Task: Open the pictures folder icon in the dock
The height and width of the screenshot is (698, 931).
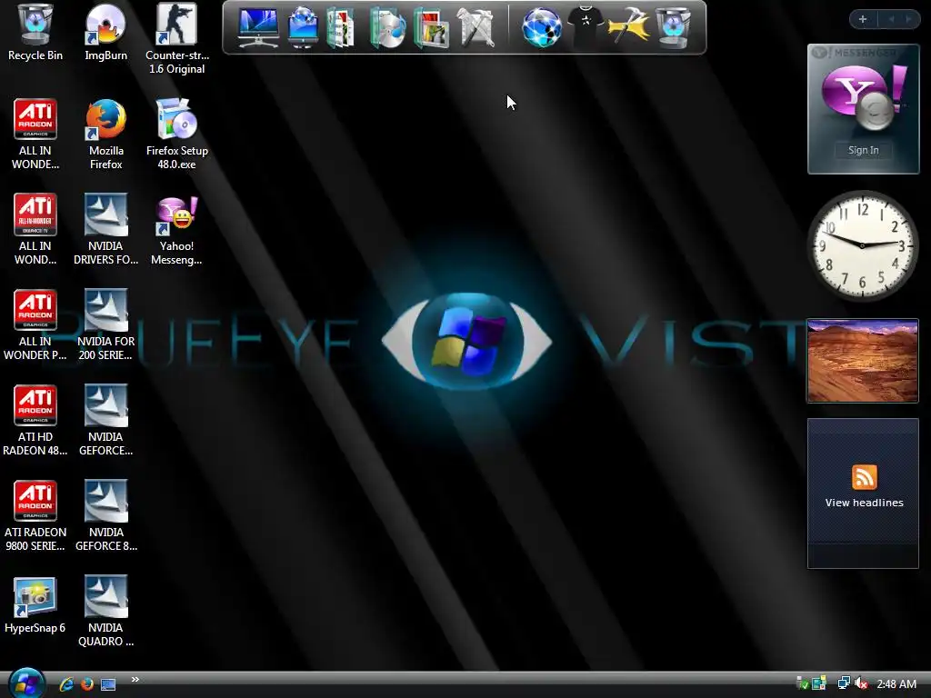Action: click(431, 27)
